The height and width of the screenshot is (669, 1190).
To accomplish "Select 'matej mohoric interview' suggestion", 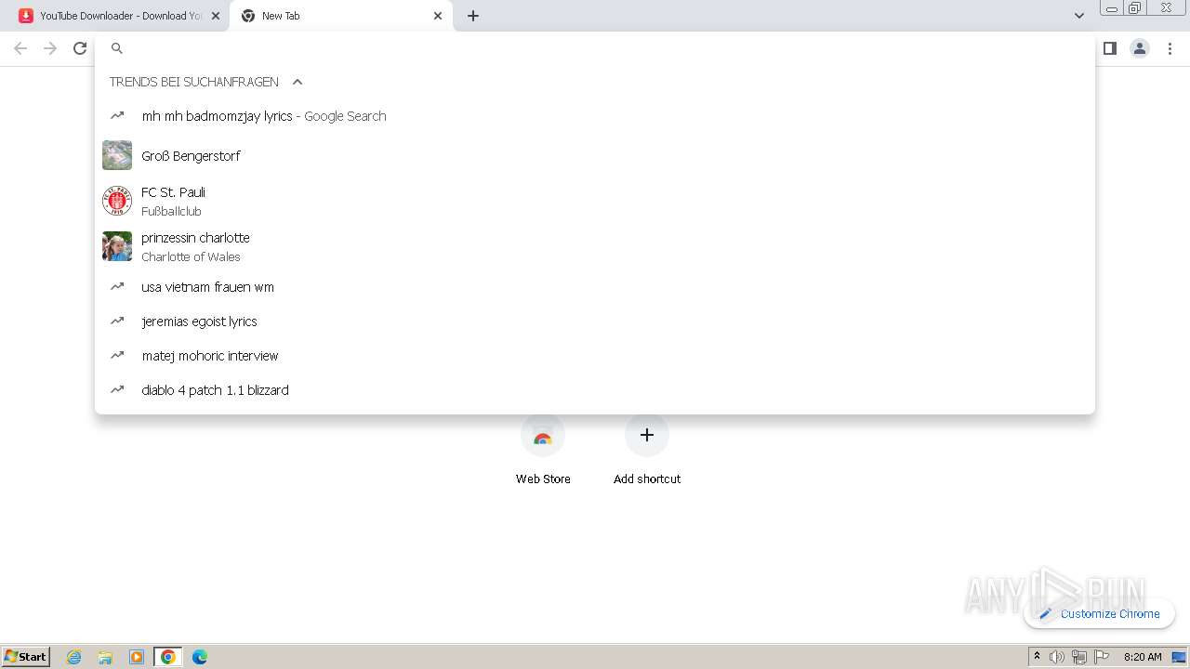I will click(x=595, y=356).
